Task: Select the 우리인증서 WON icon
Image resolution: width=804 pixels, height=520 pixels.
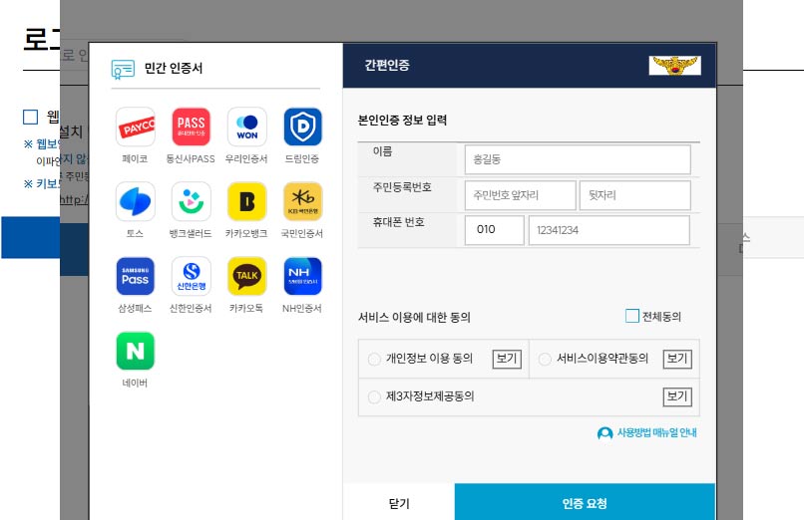Action: [x=247, y=127]
